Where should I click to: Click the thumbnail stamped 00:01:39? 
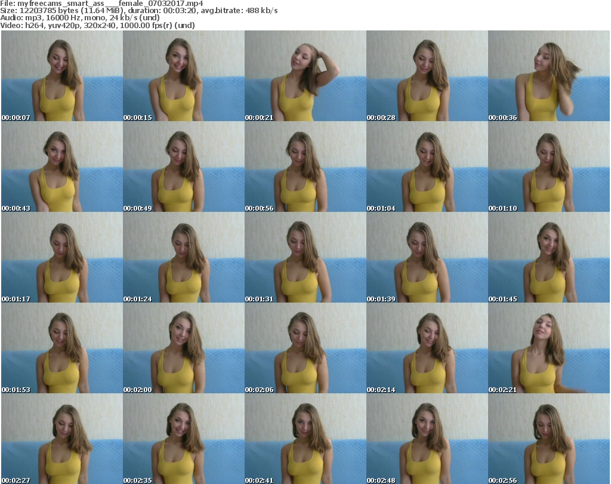pos(427,257)
